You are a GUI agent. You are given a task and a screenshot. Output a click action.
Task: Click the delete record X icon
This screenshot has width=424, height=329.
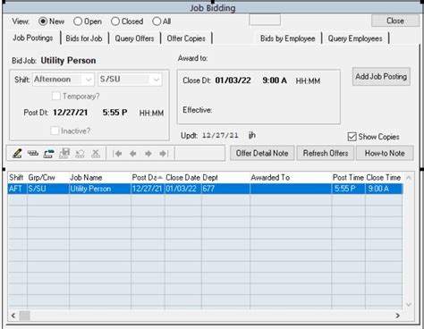click(96, 153)
